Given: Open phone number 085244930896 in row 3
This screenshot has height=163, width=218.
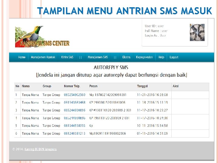Looking at the screenshot, I should tap(75, 110).
